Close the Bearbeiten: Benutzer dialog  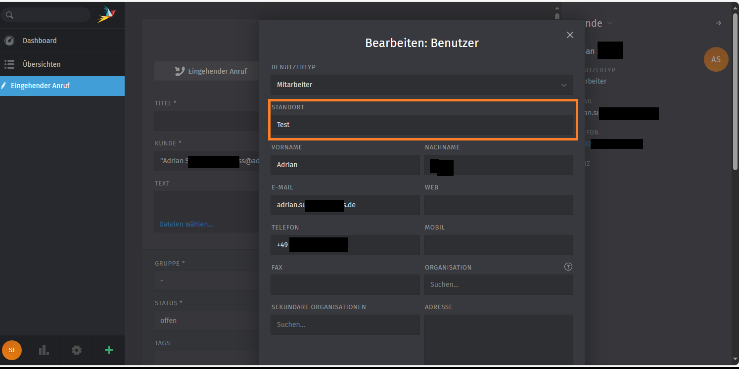[570, 35]
